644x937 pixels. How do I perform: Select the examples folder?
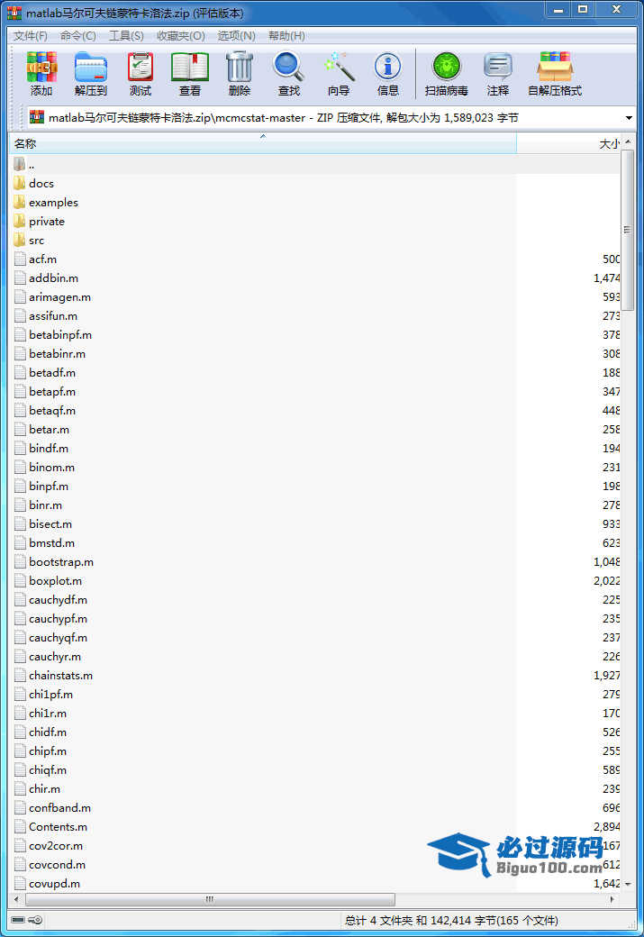46,202
